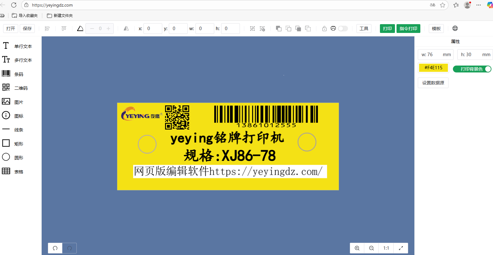Open the #F4E115 background color swatch
Viewport: 493px width, 255px height.
[433, 68]
